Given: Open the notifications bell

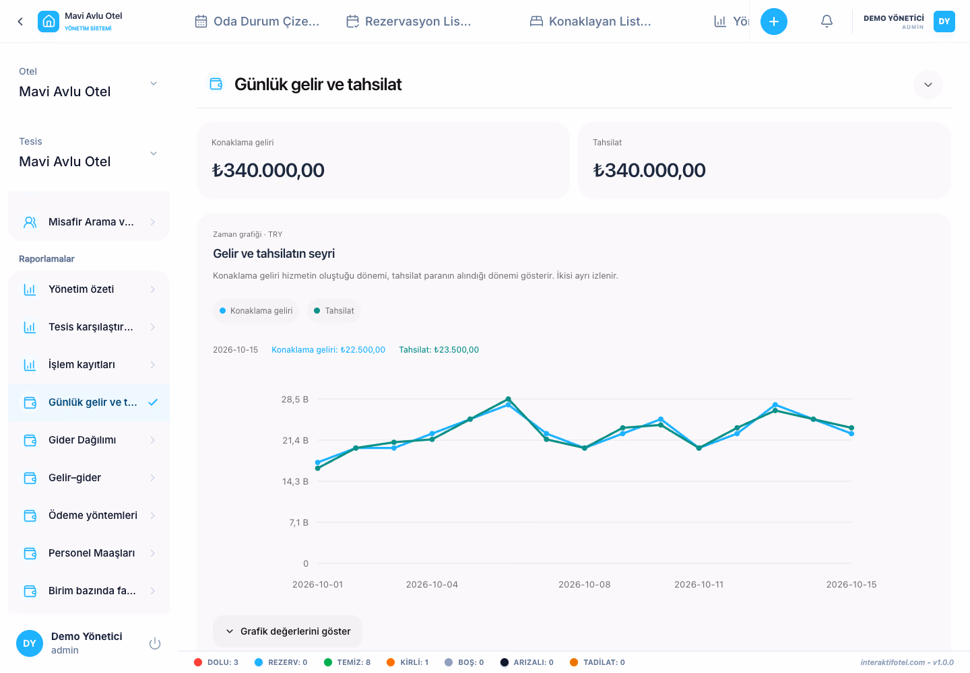Looking at the screenshot, I should [827, 22].
